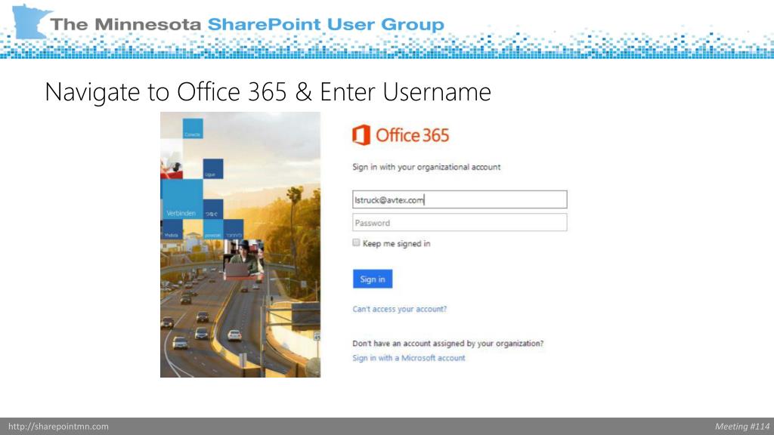Click the 'Don't have an account assigned' text
Screen dimensions: 774x435
(447, 344)
